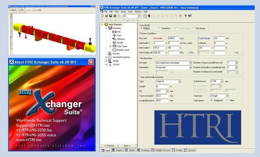Open the tube Type High Fin dropdown
This screenshot has height=157, width=260.
(x=179, y=81)
